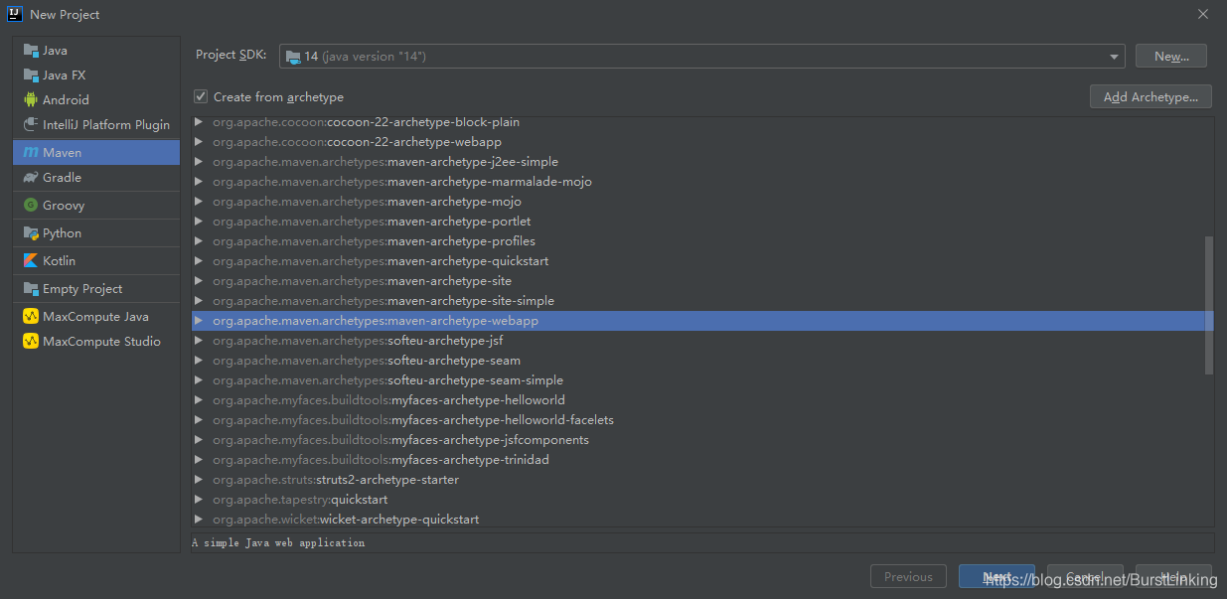This screenshot has height=599, width=1227.
Task: Click the Add Archetype... button
Action: (1151, 96)
